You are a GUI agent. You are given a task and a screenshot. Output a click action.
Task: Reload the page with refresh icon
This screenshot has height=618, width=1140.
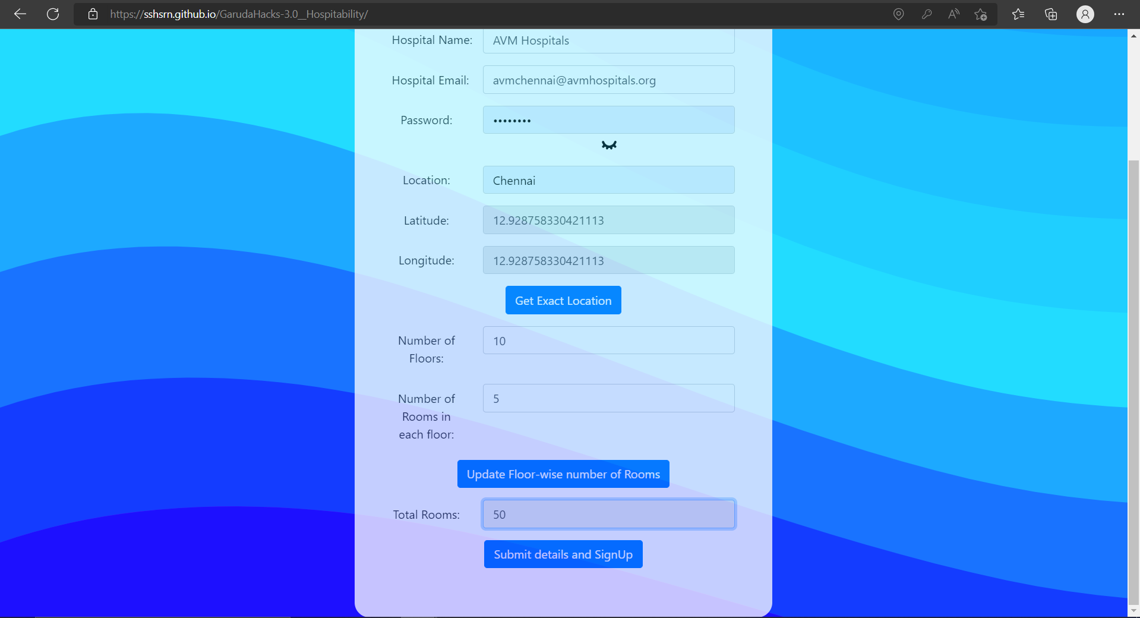click(x=53, y=14)
